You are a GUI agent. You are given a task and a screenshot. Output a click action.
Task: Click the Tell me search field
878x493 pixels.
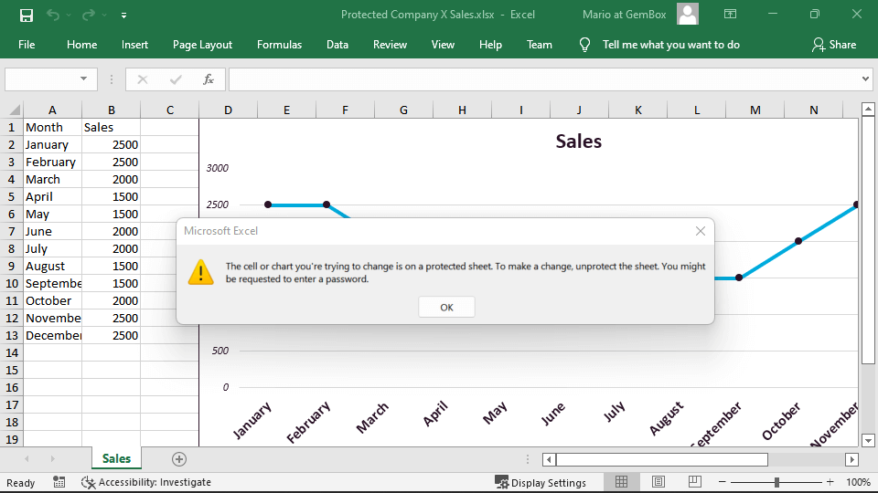coord(670,44)
